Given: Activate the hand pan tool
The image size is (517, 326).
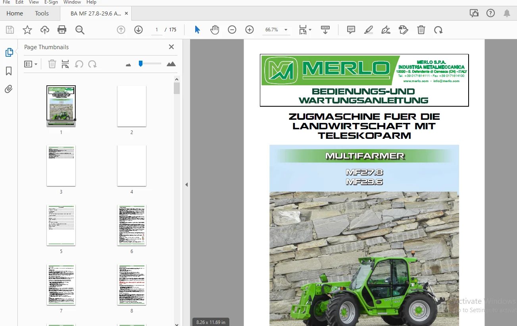Looking at the screenshot, I should (215, 30).
